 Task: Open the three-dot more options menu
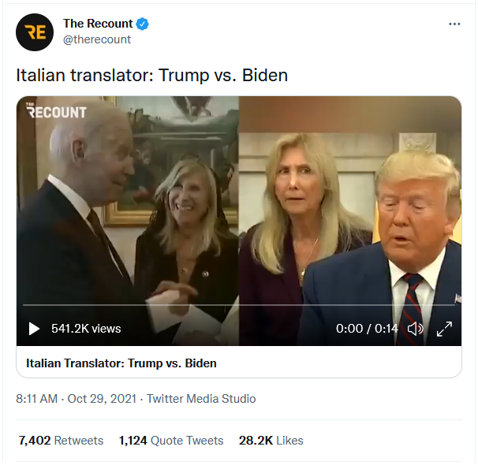click(454, 24)
